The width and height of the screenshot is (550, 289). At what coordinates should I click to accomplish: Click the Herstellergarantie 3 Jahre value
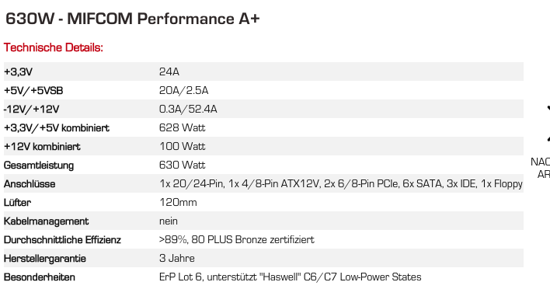pos(177,258)
